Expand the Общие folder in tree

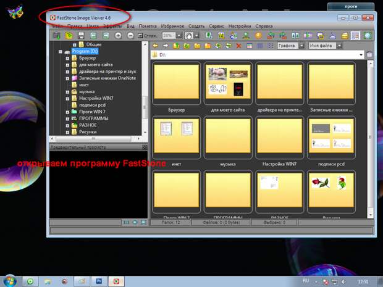coord(75,44)
